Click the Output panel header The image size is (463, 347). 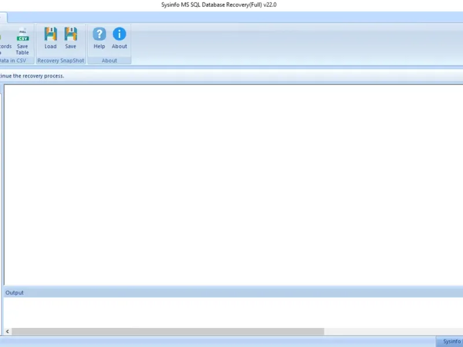[x=233, y=293]
